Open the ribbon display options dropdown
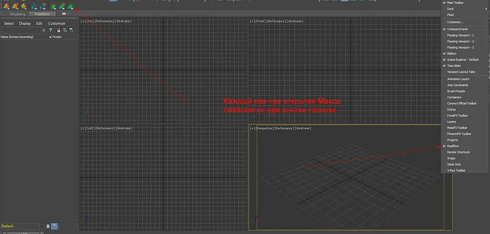This screenshot has width=490, height=234. 65,14
